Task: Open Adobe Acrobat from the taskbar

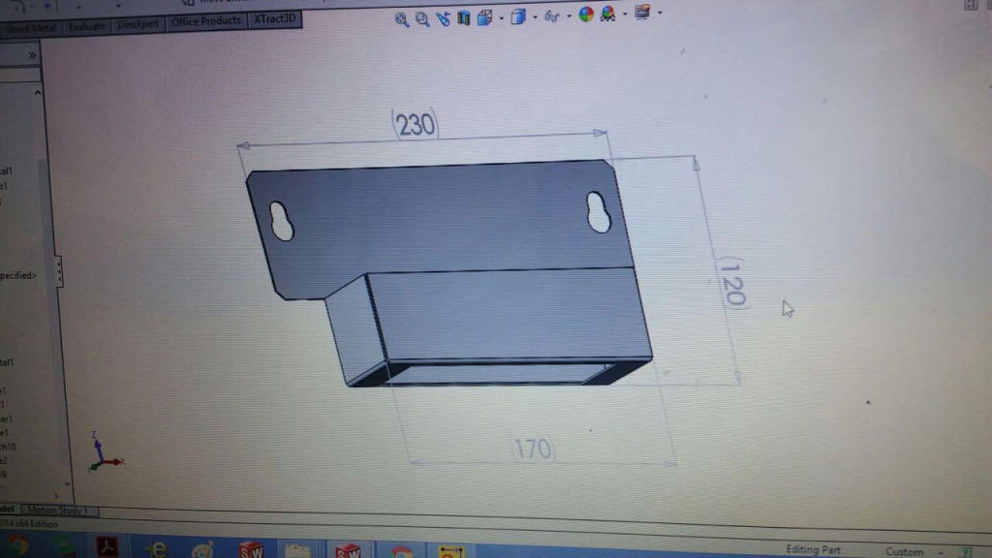Action: (108, 547)
